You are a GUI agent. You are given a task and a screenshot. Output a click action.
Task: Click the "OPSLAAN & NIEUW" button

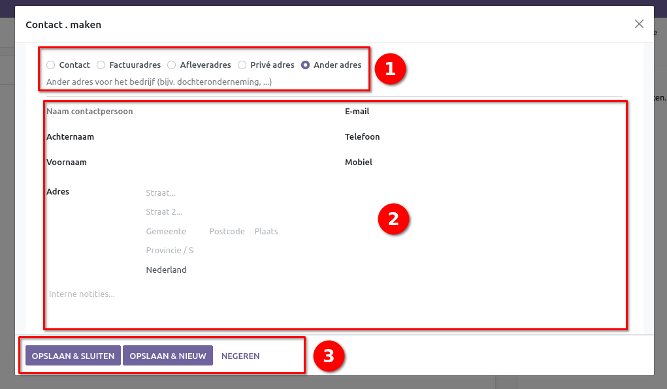pos(168,355)
